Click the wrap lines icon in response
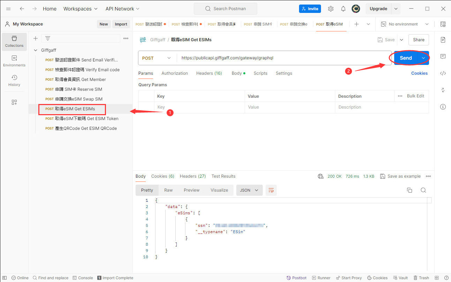Viewport: 451px width, 282px height. click(x=271, y=190)
